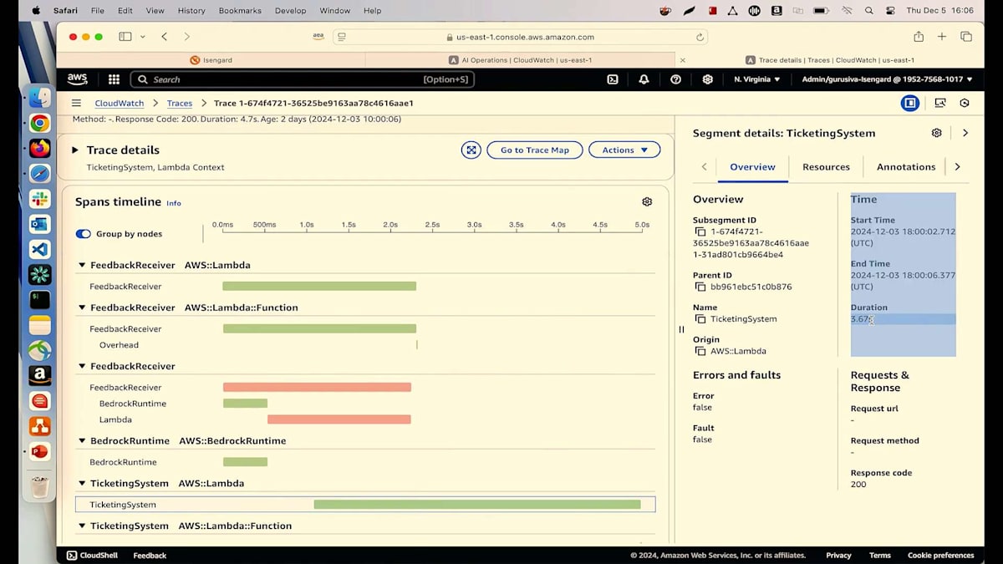
Task: Open the AWS home logo
Action: [77, 79]
